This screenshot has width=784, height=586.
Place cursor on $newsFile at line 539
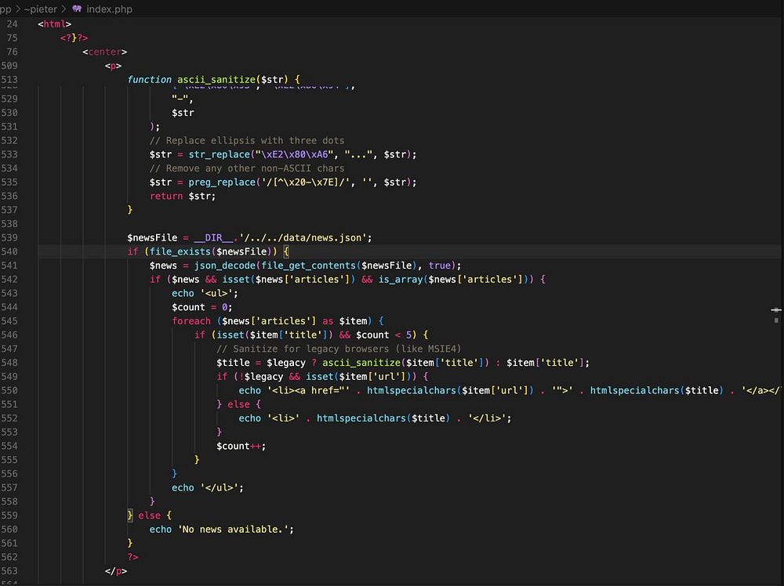click(x=152, y=238)
